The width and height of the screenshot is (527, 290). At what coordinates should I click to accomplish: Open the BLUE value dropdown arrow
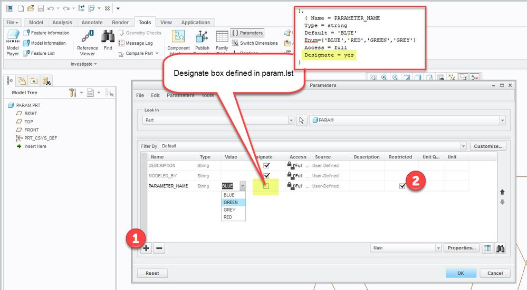242,186
